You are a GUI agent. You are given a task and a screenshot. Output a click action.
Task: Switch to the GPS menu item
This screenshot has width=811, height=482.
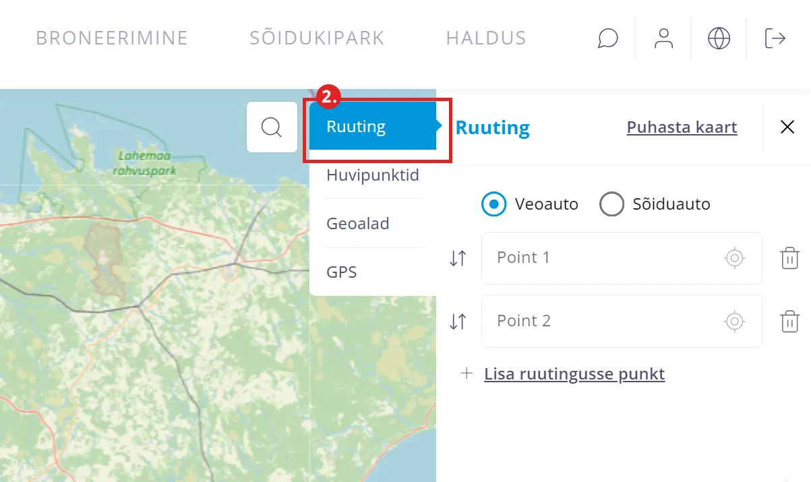[342, 272]
